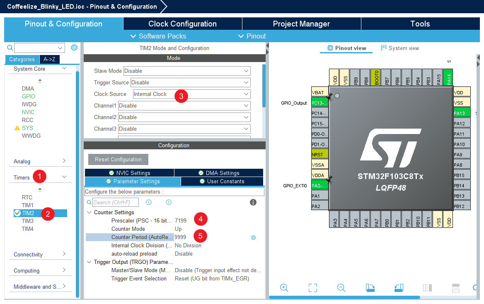The width and height of the screenshot is (484, 304).
Task: Click the Reset Configuration button
Action: click(118, 159)
